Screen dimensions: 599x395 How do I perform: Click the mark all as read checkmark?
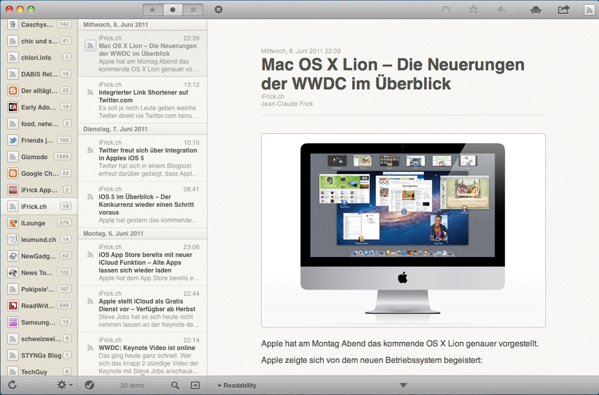pos(89,385)
